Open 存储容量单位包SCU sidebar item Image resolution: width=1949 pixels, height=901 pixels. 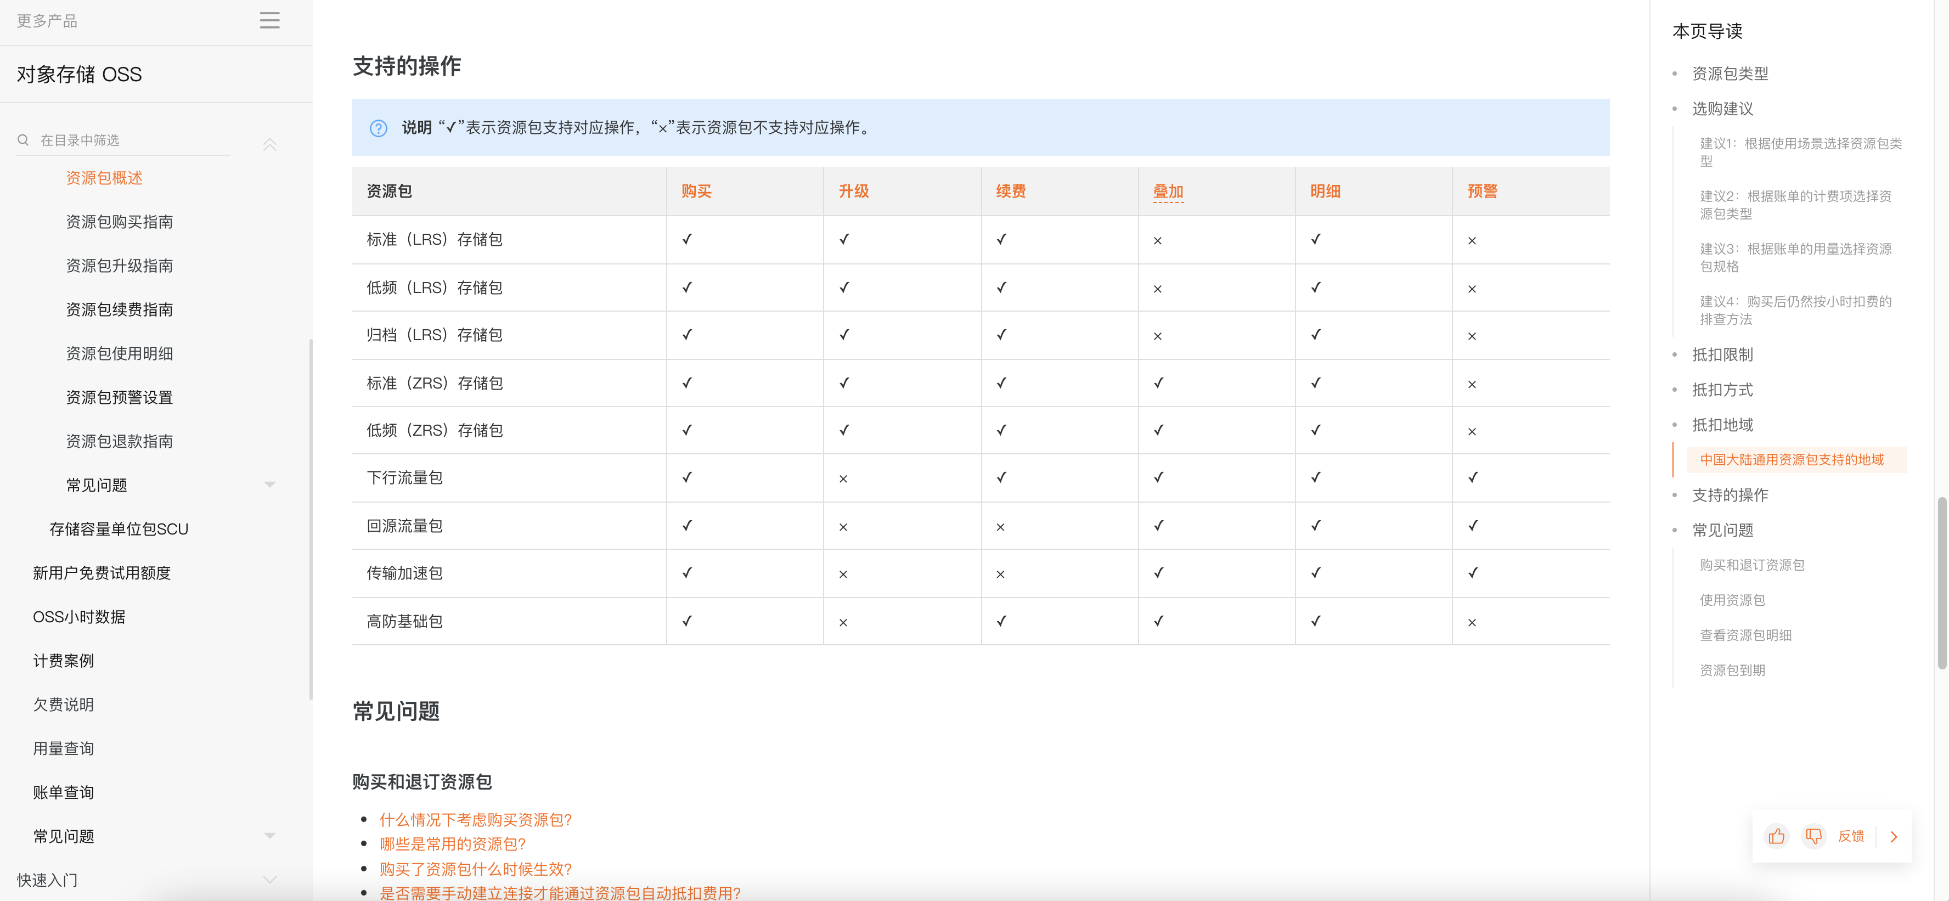tap(119, 529)
